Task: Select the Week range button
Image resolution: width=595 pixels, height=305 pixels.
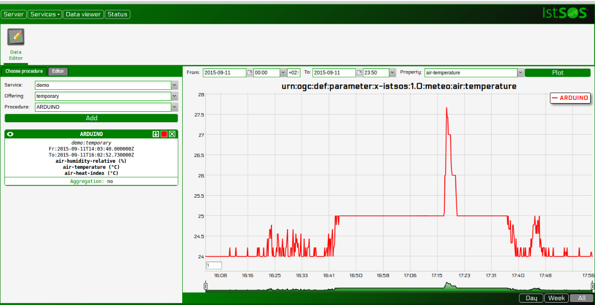Action: point(557,298)
